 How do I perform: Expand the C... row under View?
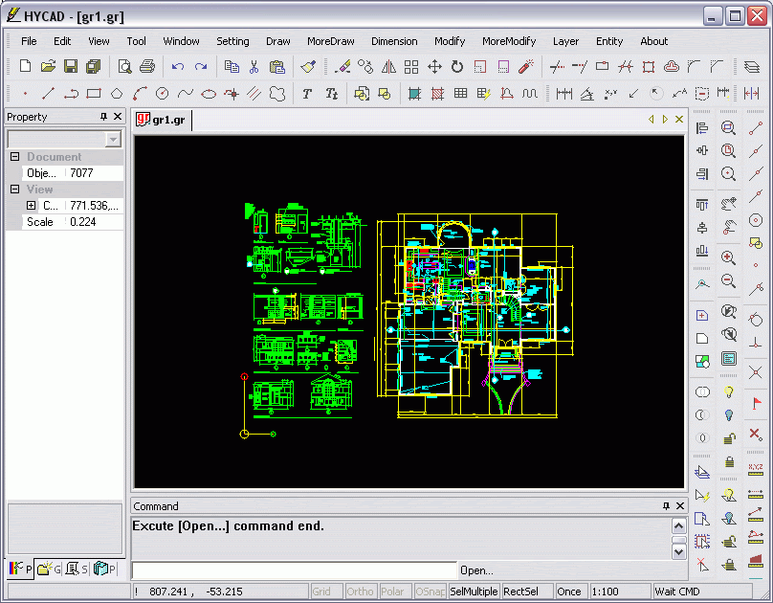pyautogui.click(x=31, y=206)
